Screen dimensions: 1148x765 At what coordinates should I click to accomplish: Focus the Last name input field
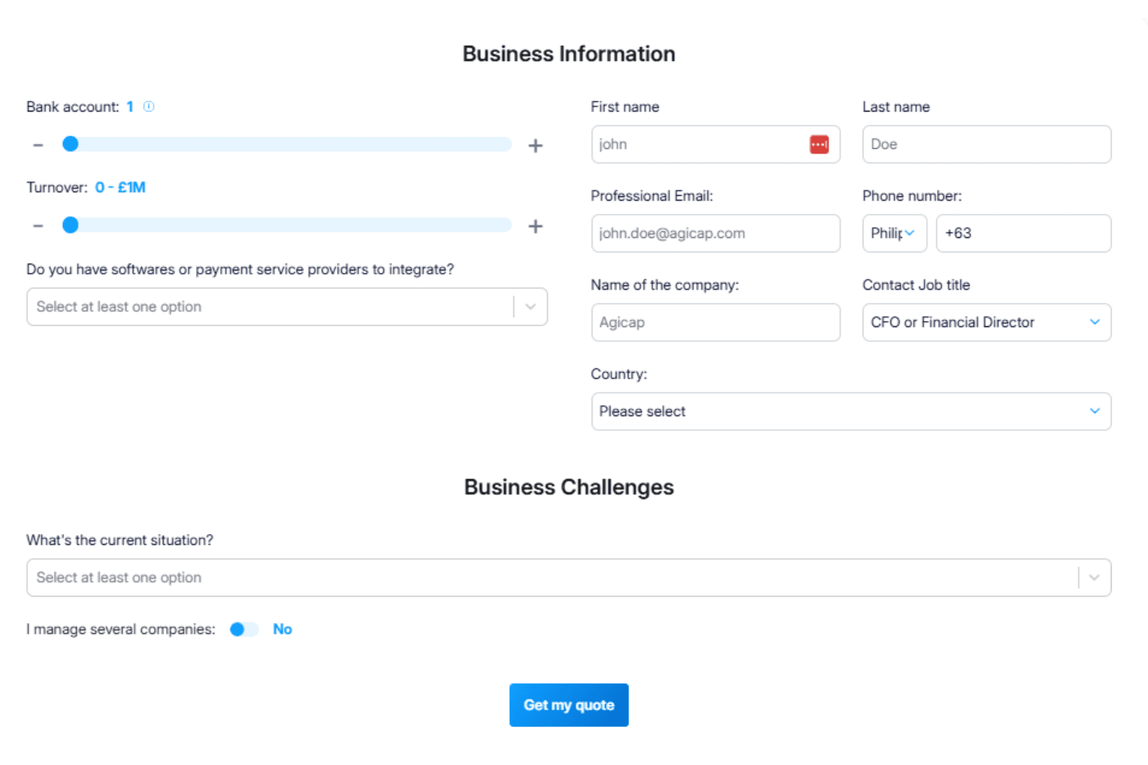987,144
